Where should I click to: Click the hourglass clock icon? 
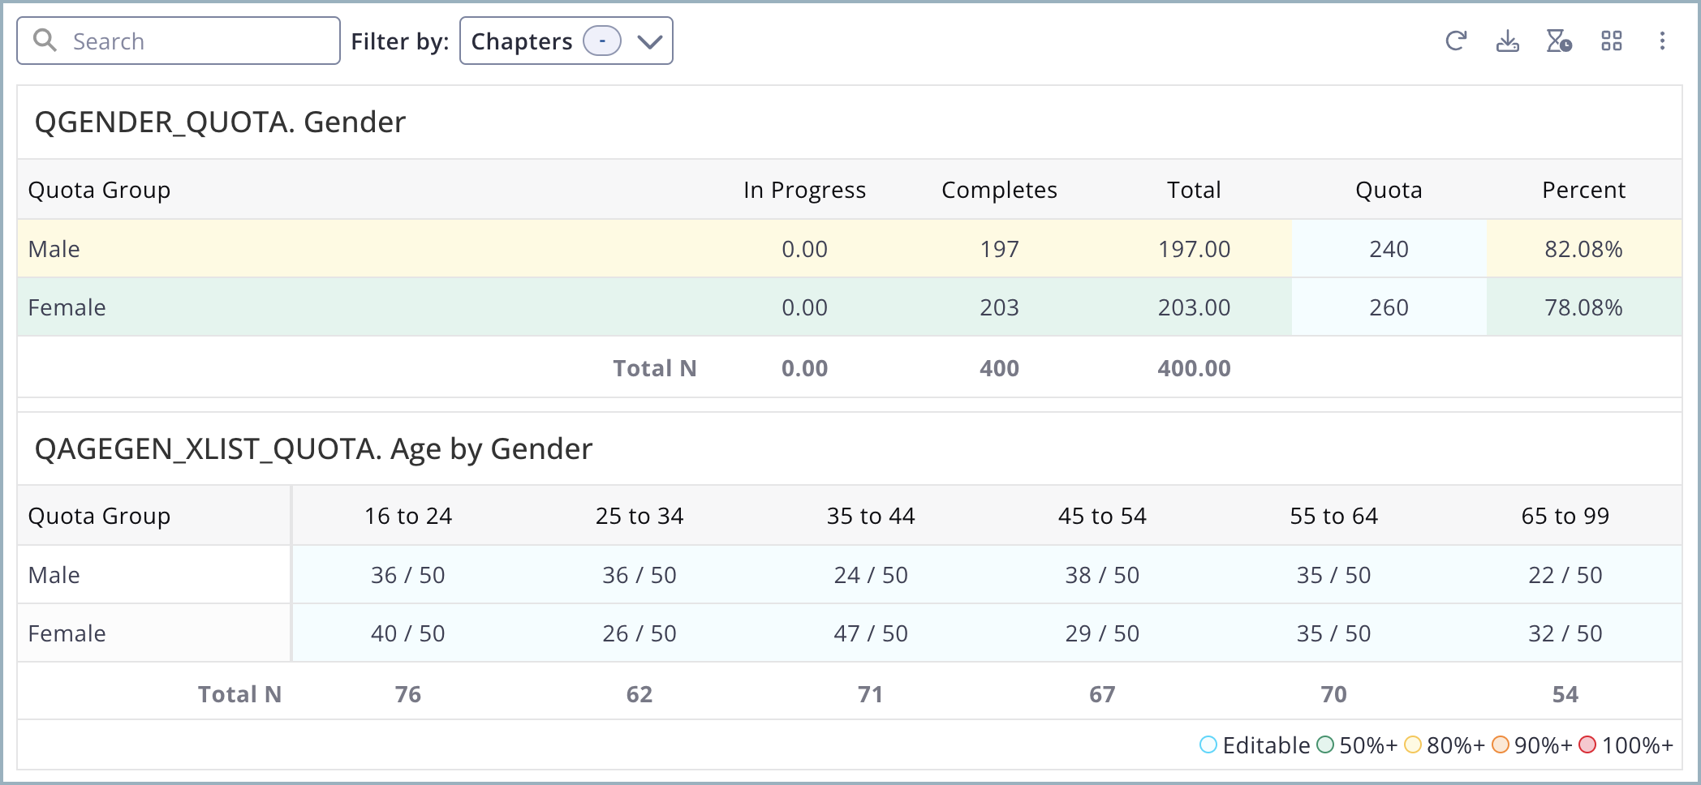pyautogui.click(x=1558, y=41)
